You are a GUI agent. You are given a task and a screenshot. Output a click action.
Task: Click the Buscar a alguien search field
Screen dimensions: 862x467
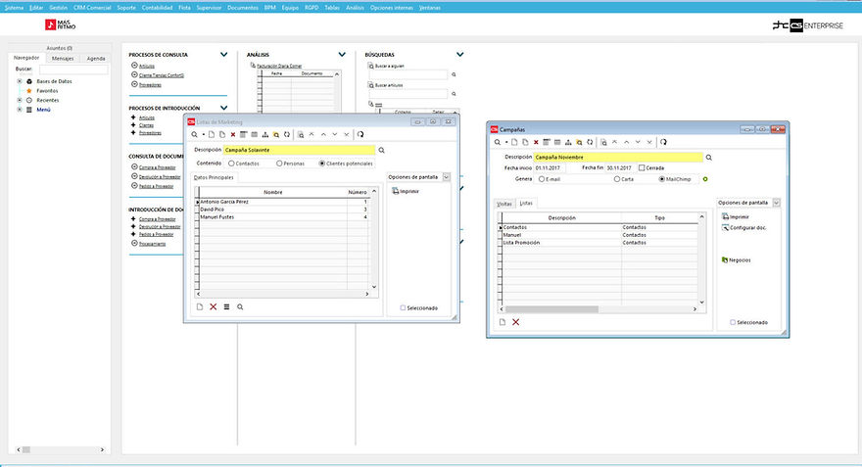point(408,74)
